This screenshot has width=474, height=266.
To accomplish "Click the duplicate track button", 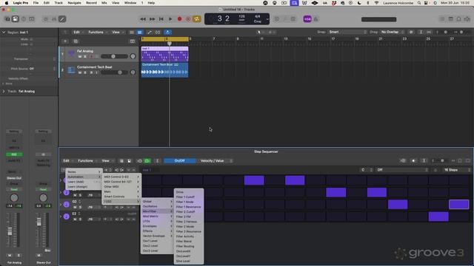I will click(x=76, y=41).
